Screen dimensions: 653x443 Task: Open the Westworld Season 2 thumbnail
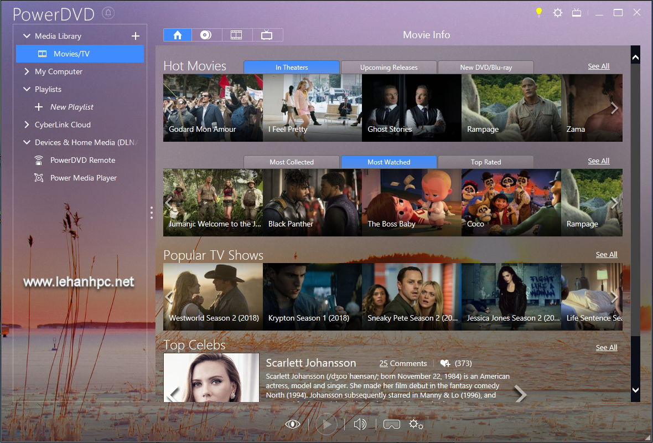213,297
